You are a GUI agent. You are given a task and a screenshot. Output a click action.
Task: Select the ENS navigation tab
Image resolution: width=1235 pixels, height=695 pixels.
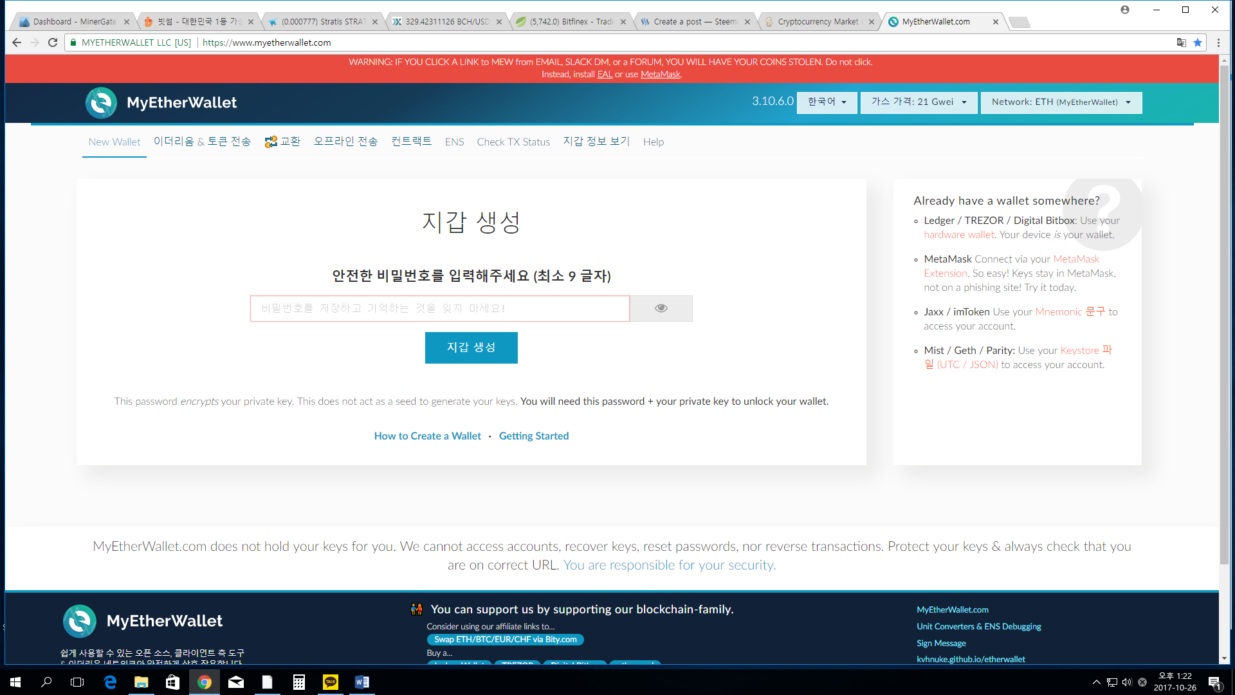[454, 142]
